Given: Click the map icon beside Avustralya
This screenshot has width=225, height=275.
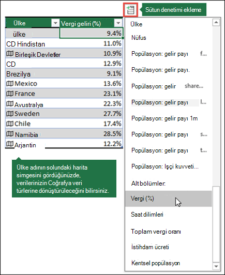Looking at the screenshot, I should pos(10,104).
